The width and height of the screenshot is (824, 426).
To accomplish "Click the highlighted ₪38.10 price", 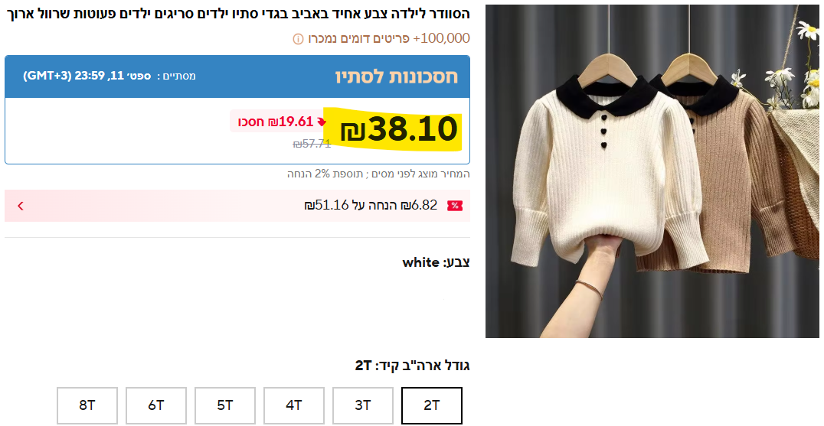I will (399, 129).
